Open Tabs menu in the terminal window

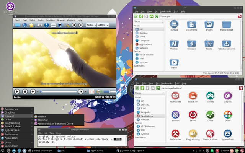click(x=52, y=133)
